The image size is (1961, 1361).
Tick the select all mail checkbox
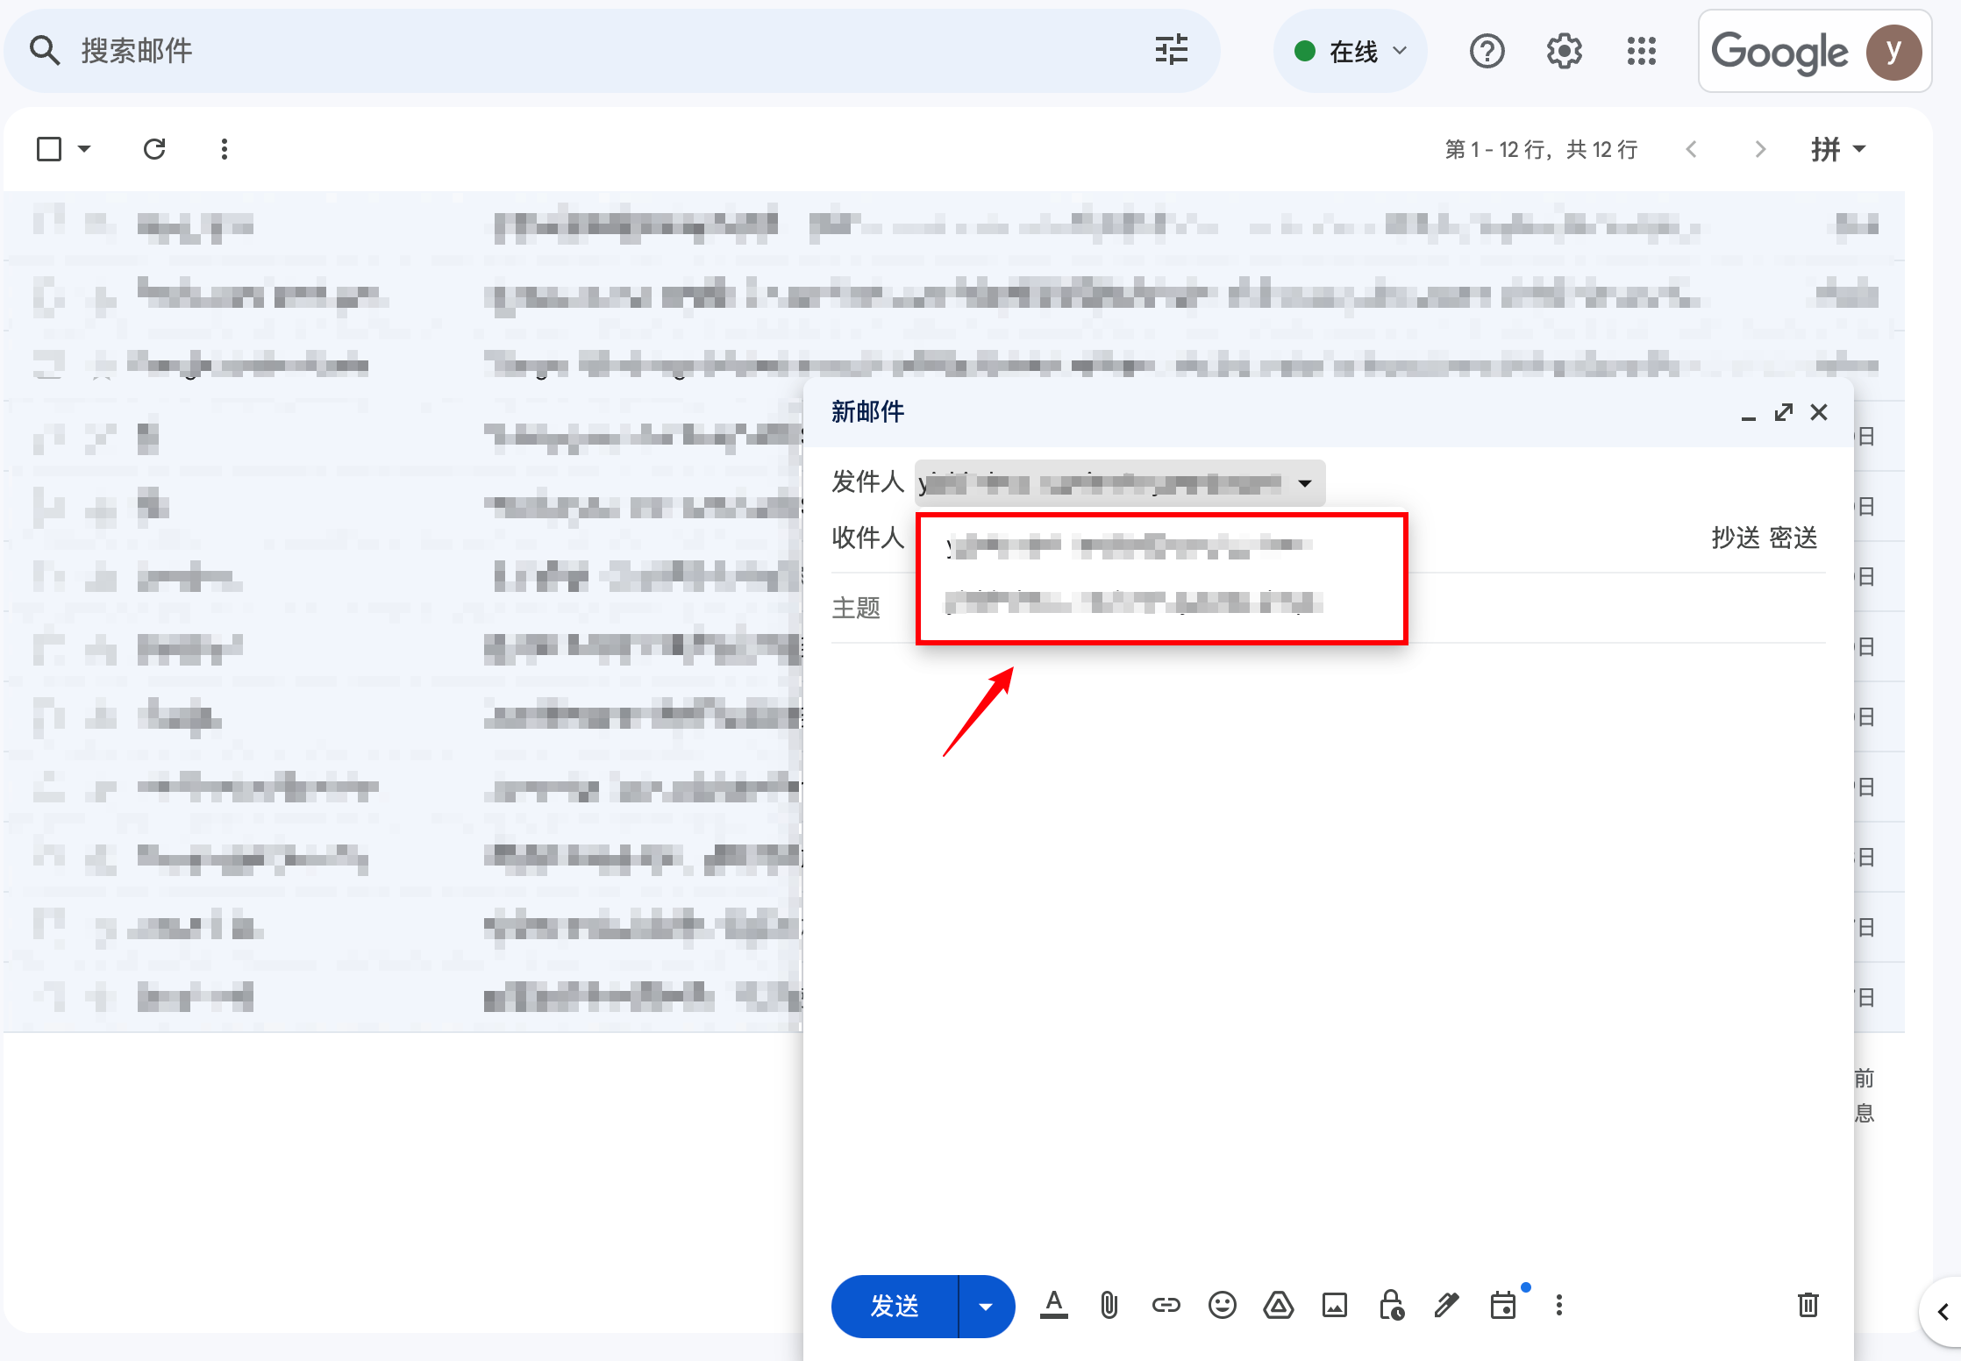49,149
